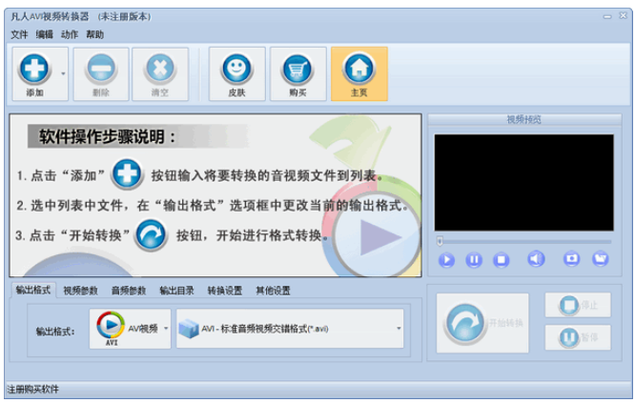This screenshot has width=635, height=403.
Task: Open the 皮肤 (Skin) smiley icon
Action: pyautogui.click(x=236, y=69)
